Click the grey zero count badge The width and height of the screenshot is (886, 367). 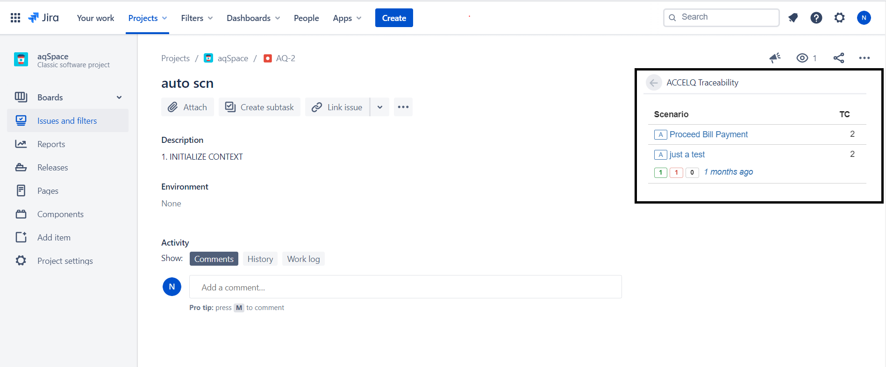click(x=692, y=173)
